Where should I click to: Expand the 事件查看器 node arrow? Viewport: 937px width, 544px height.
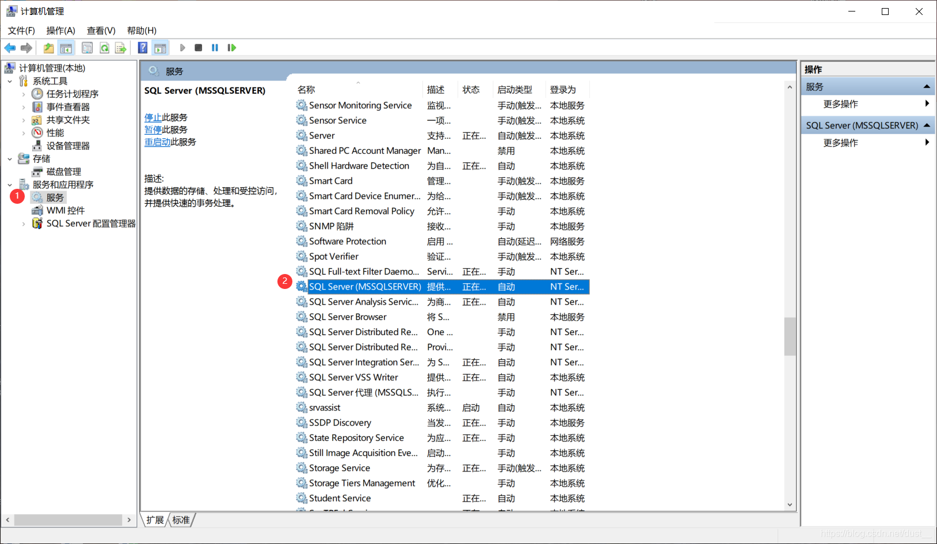pyautogui.click(x=24, y=107)
